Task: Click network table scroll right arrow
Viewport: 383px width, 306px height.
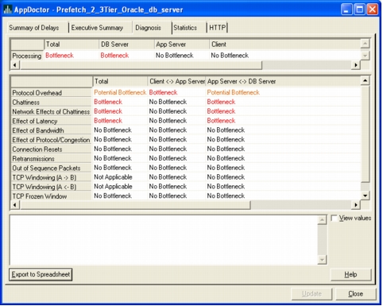Action: coord(356,205)
